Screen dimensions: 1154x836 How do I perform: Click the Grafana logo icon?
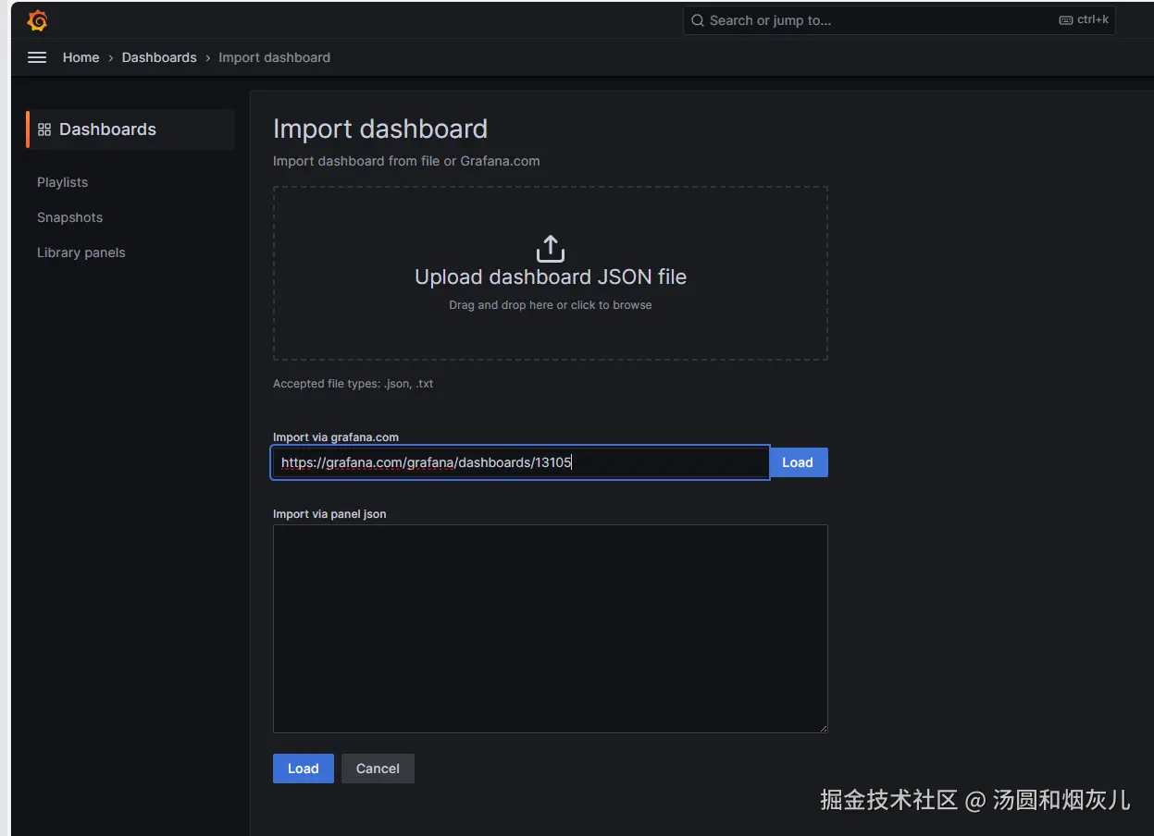coord(37,20)
